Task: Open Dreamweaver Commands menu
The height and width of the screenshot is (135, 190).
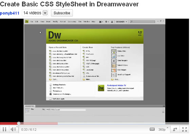Action: [x=72, y=22]
